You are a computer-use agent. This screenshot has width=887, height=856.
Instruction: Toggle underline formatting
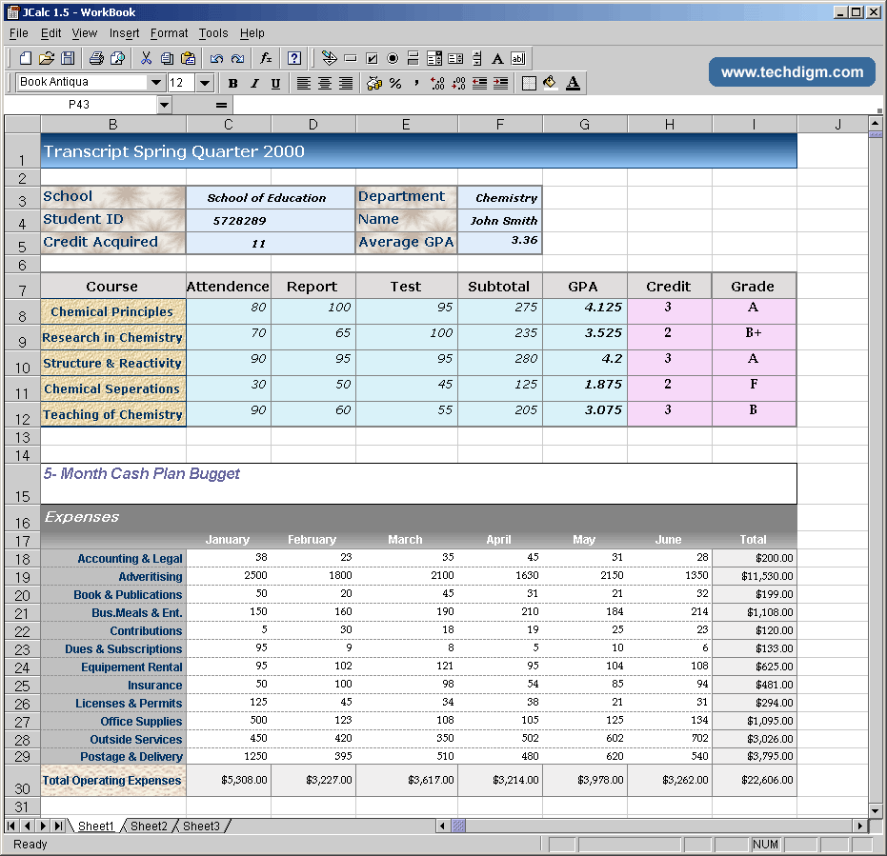pos(275,84)
